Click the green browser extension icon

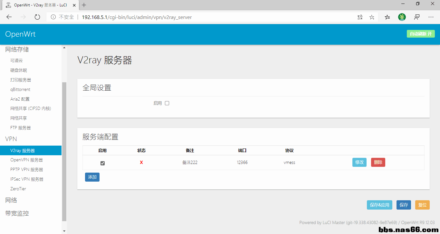(402, 17)
